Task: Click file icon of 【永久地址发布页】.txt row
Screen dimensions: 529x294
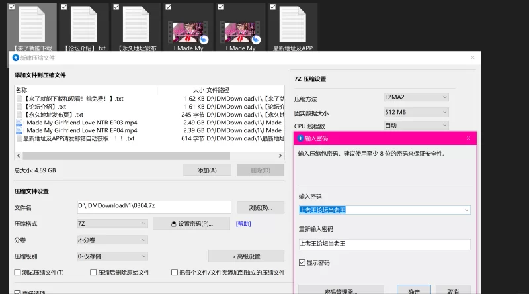Action: point(19,115)
